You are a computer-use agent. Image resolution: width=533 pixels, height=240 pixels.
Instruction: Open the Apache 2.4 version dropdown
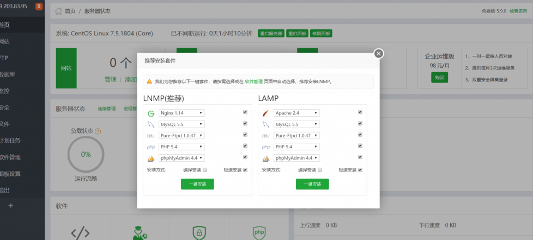[x=296, y=113]
